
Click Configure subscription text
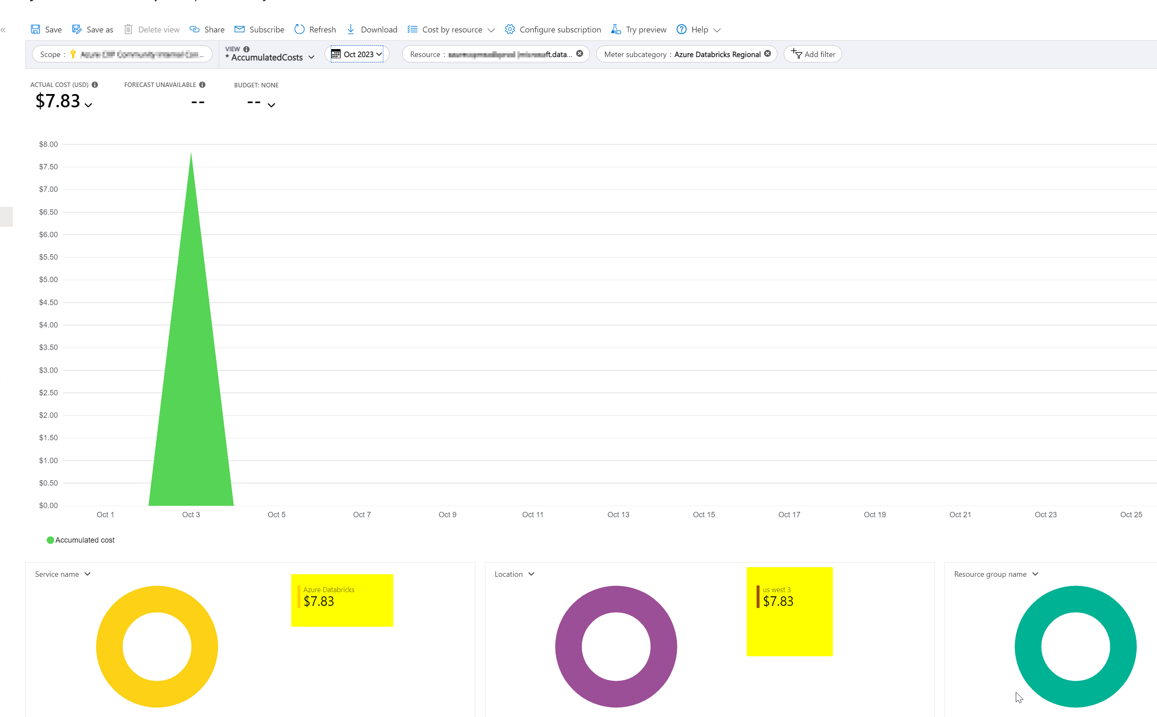point(560,30)
